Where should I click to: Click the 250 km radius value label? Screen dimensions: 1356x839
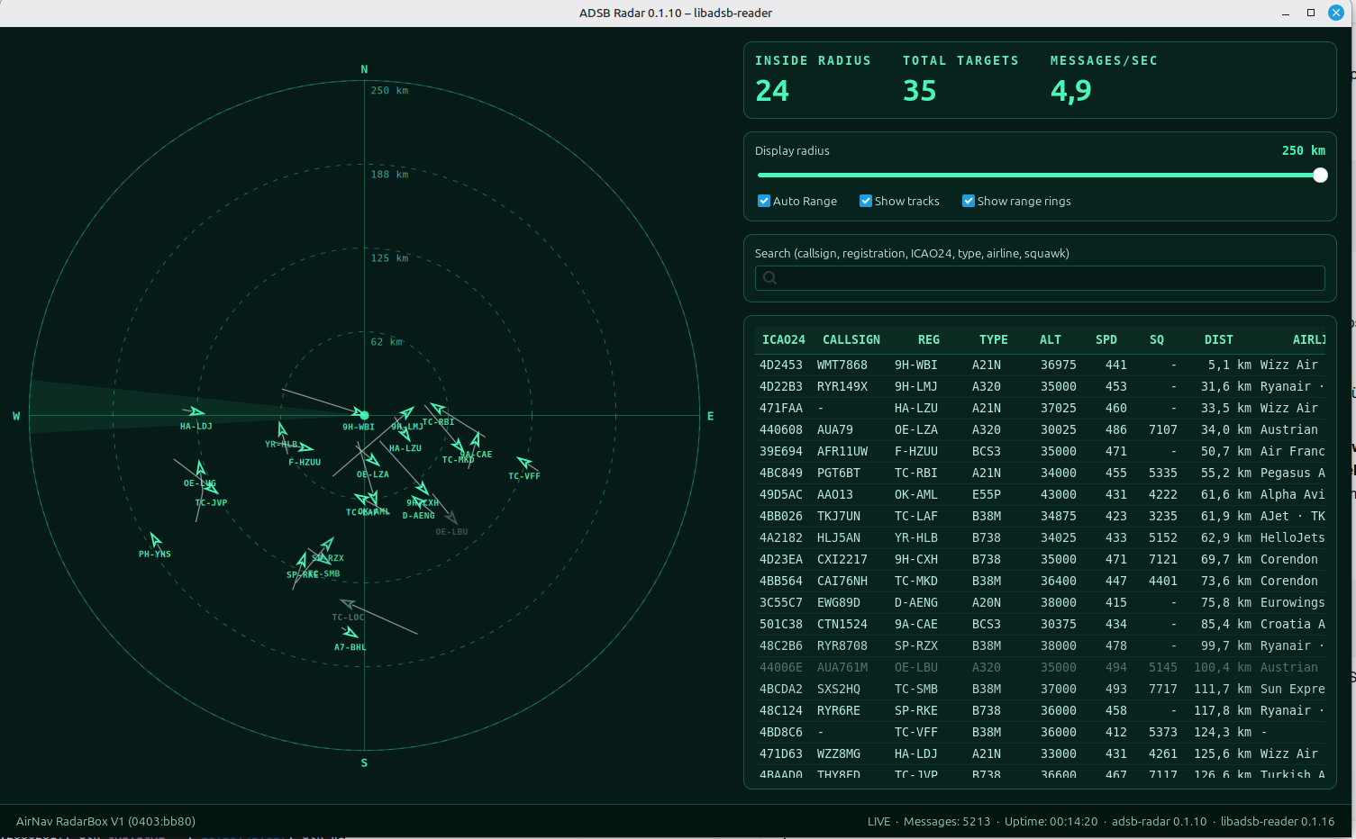point(1304,150)
